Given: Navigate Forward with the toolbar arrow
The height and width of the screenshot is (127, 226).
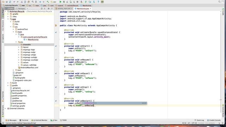Looking at the screenshot, I should [x=43, y=2].
